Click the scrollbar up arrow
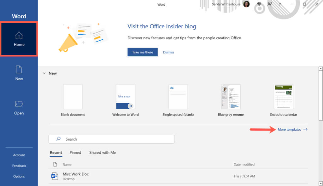The height and width of the screenshot is (186, 323). 320,69
